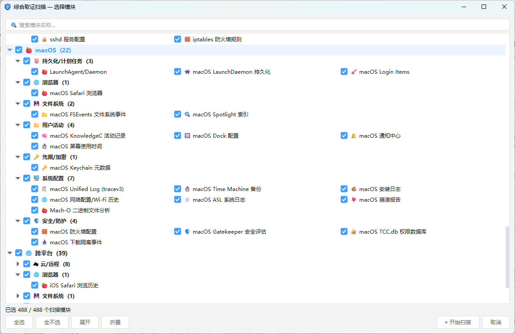Collapse the 持久化/计划任务 (3) group
Viewport: 515px width, 334px height.
[x=18, y=61]
